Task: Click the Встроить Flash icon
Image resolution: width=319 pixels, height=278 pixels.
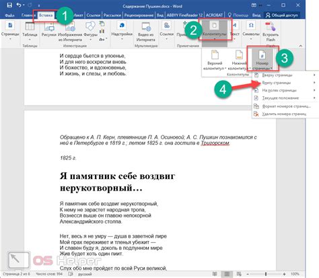Action: 271,32
